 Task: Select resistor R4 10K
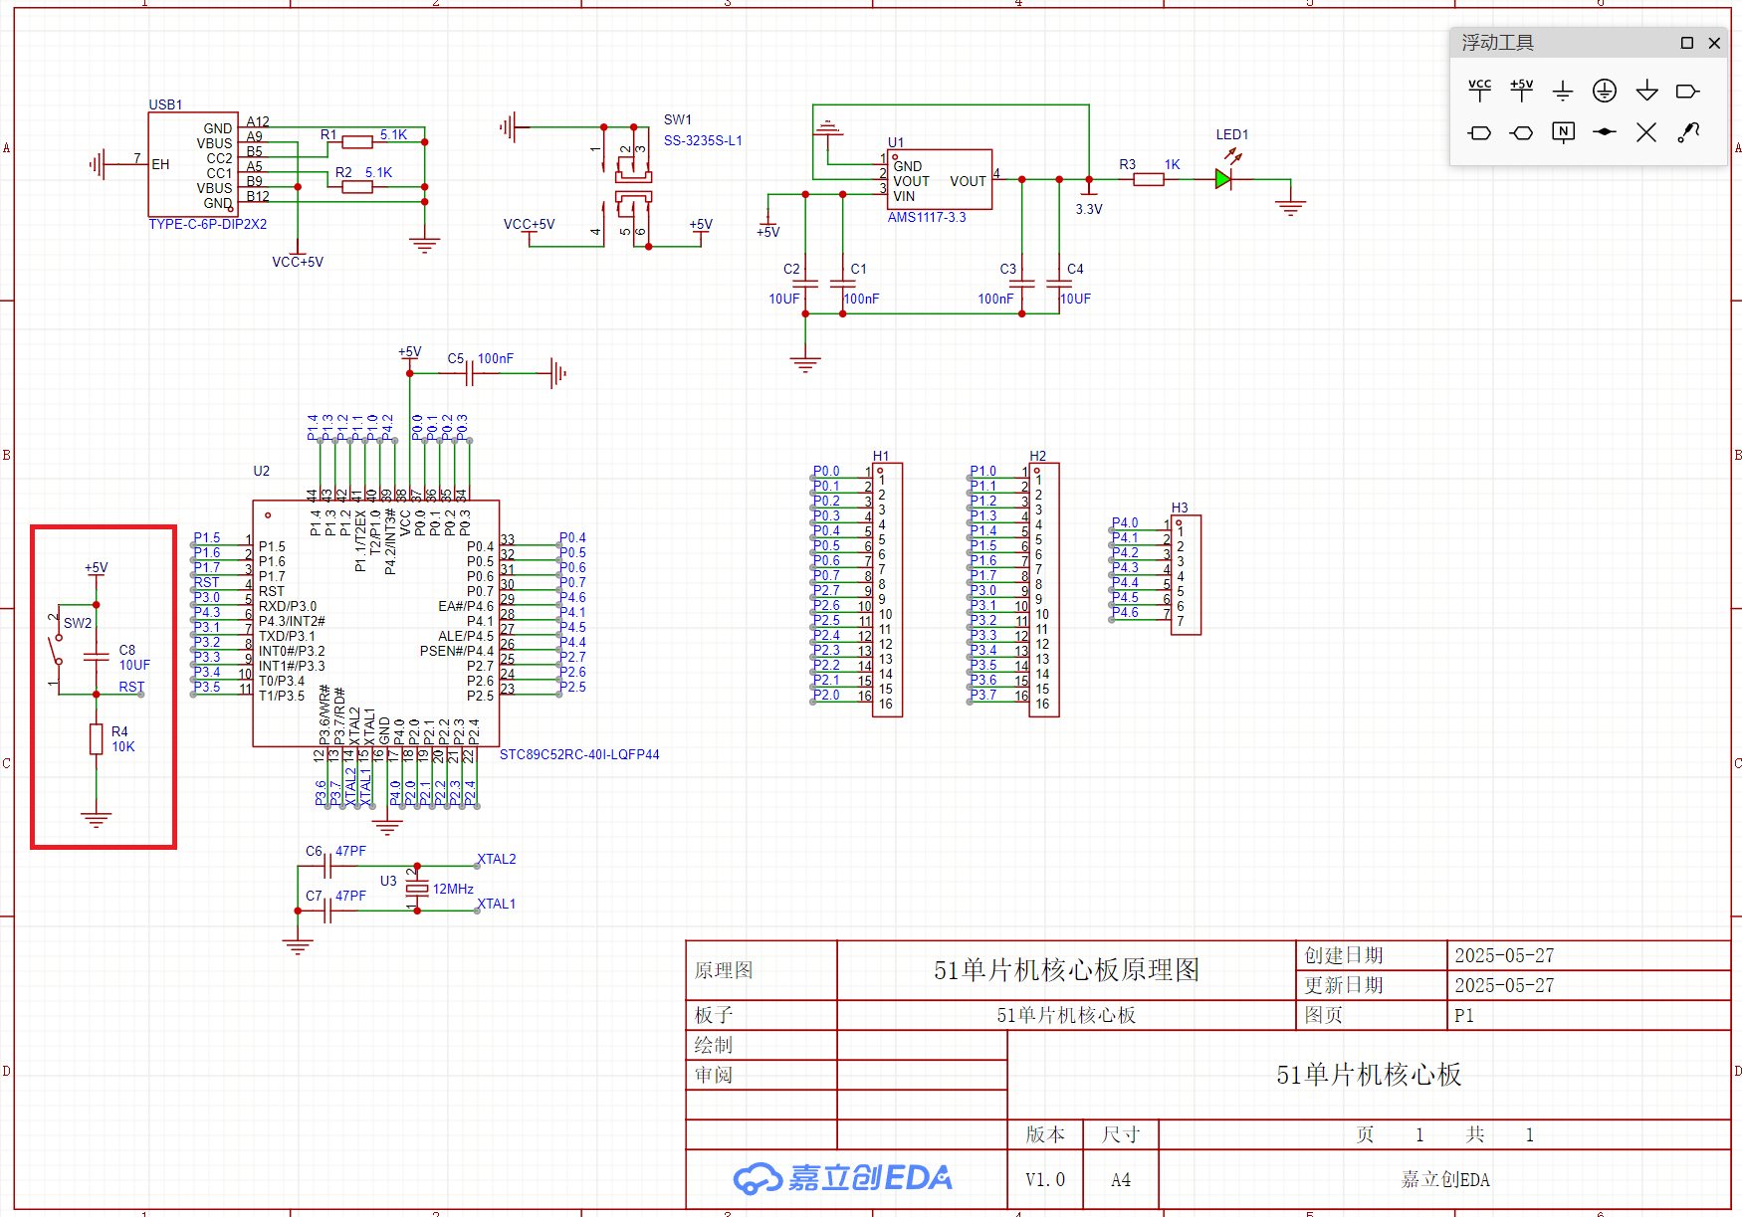(96, 739)
